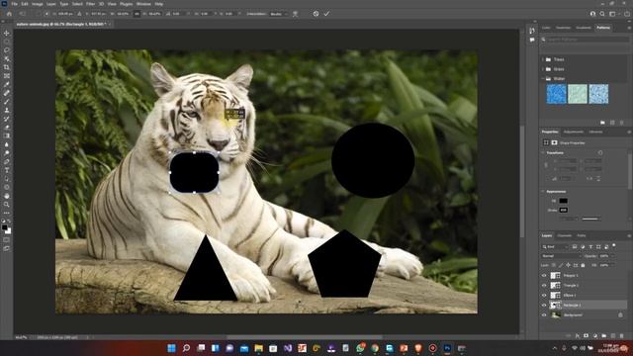Image resolution: width=633 pixels, height=356 pixels.
Task: Open the layer blend mode dropdown
Action: click(561, 256)
